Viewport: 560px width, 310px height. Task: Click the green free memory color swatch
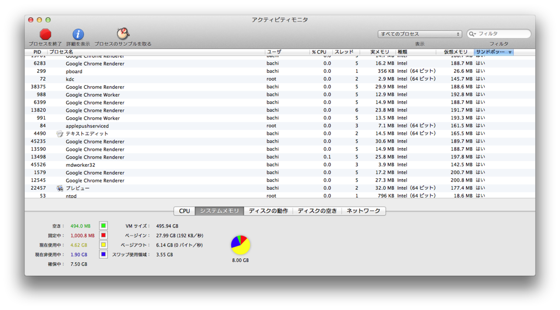click(104, 226)
